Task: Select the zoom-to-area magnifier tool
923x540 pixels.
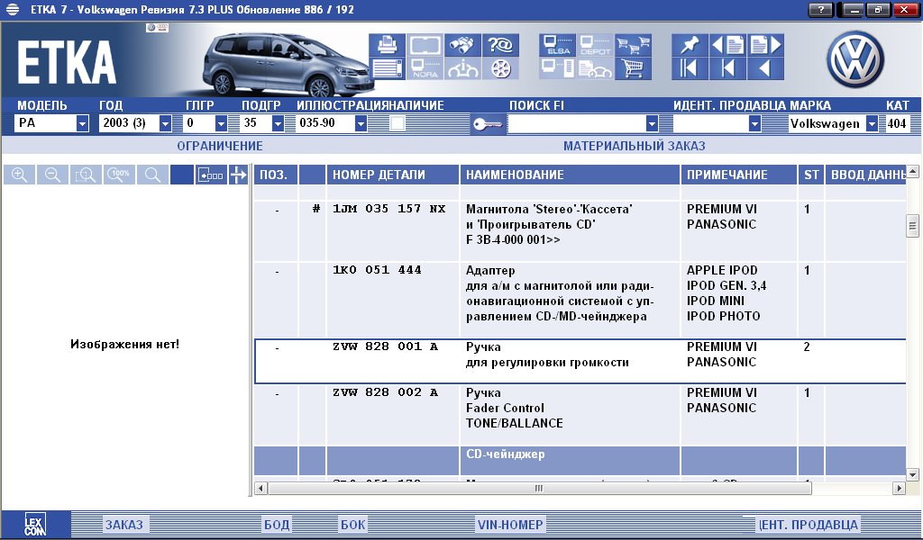Action: tap(86, 175)
